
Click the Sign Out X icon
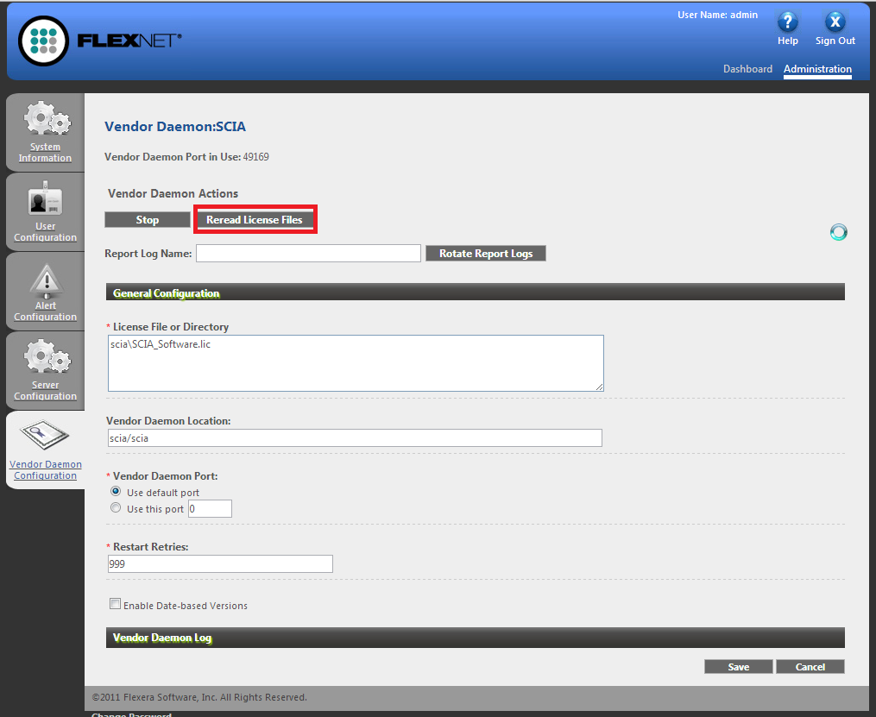[x=835, y=22]
